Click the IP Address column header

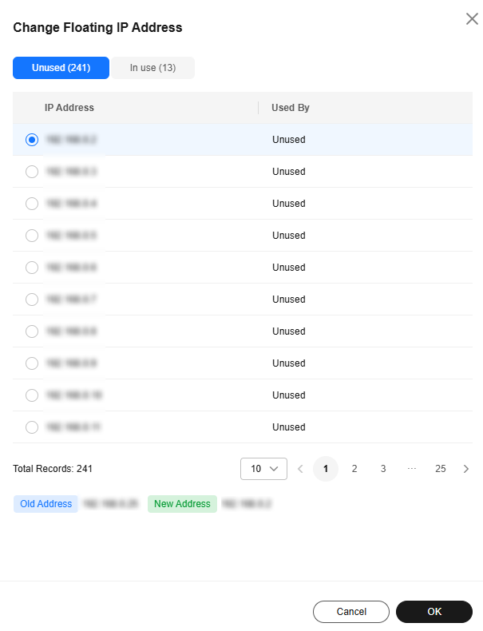point(69,108)
